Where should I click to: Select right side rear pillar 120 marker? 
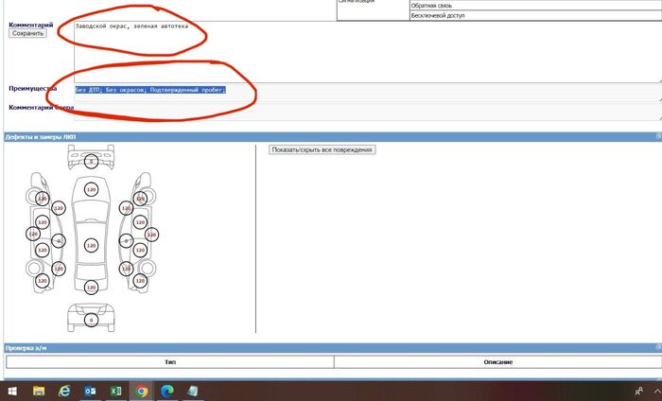click(x=126, y=269)
